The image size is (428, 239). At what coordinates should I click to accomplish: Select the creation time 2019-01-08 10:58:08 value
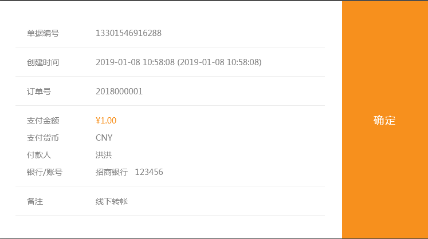click(135, 62)
